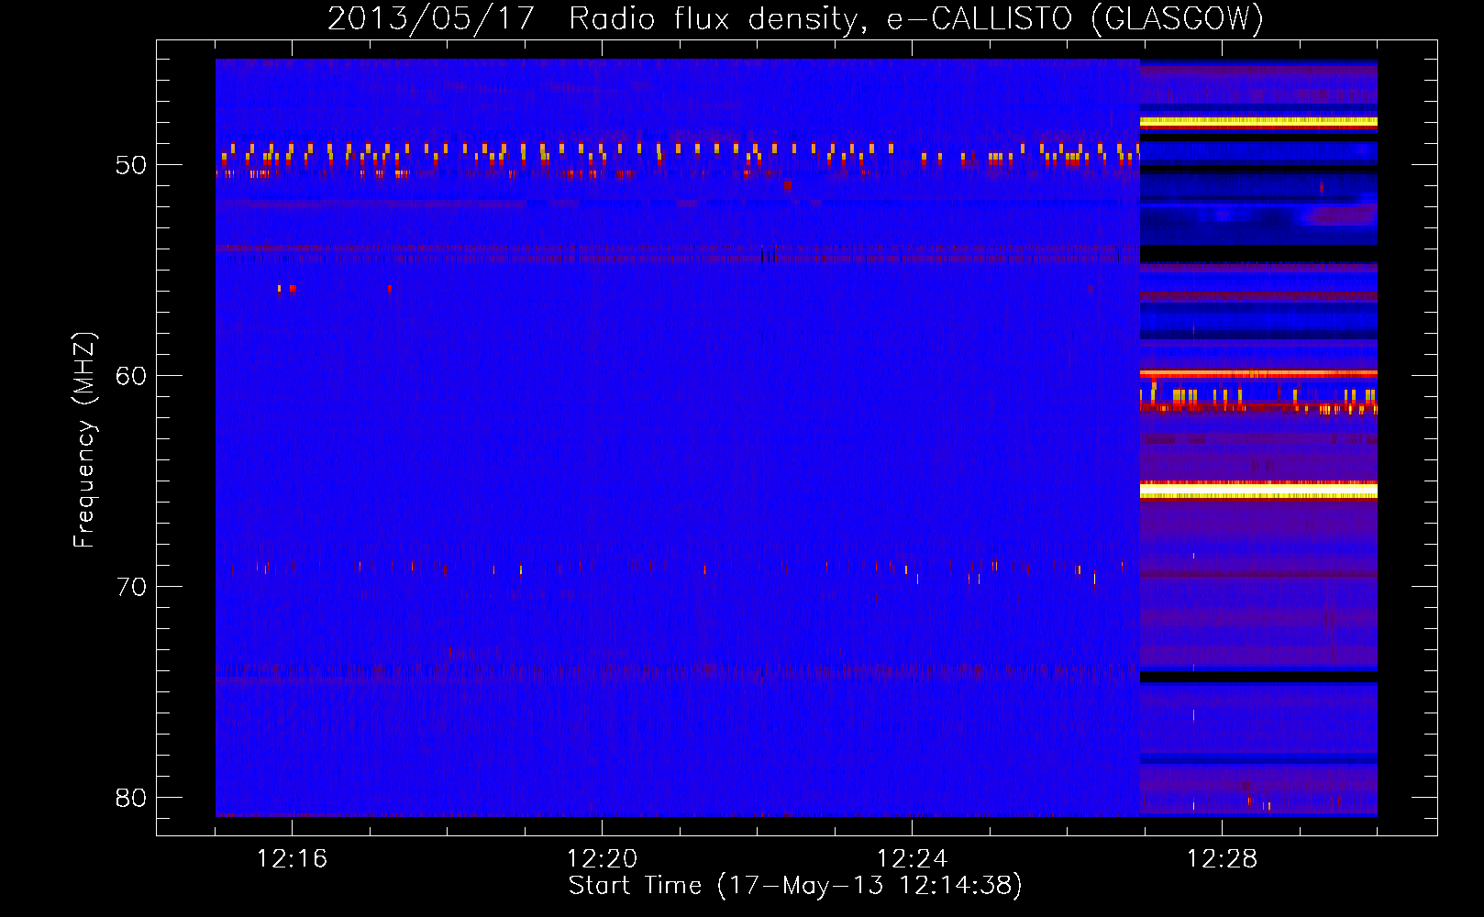Click the 60 frequency tick label
Screen dimensions: 1484x917
pyautogui.click(x=131, y=376)
